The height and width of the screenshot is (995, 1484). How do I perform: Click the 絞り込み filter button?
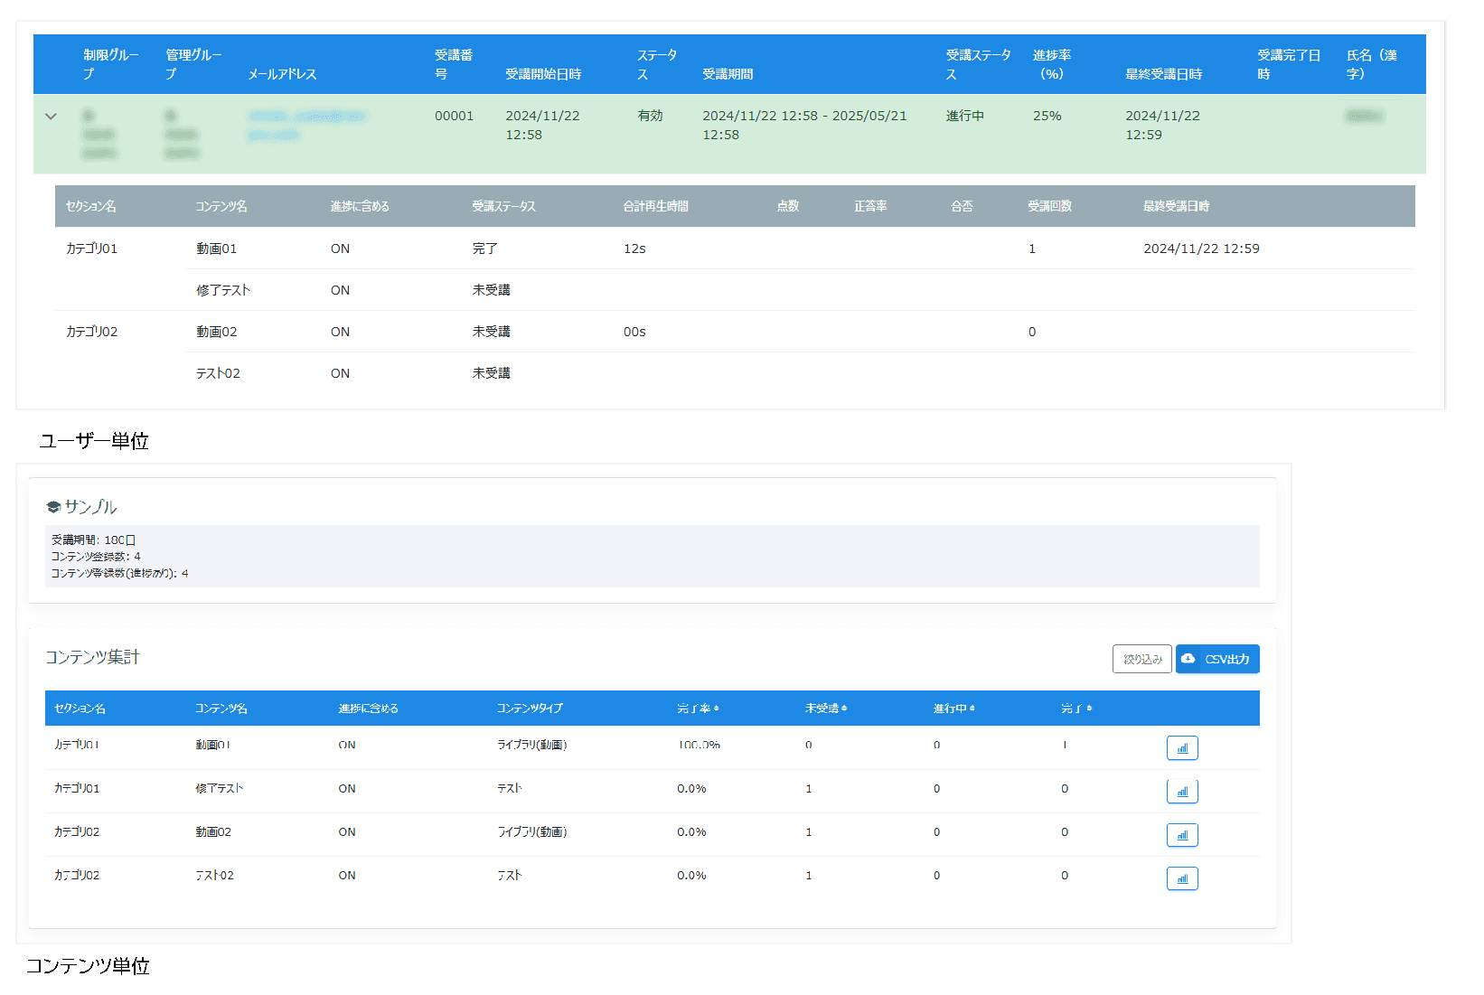(x=1141, y=659)
